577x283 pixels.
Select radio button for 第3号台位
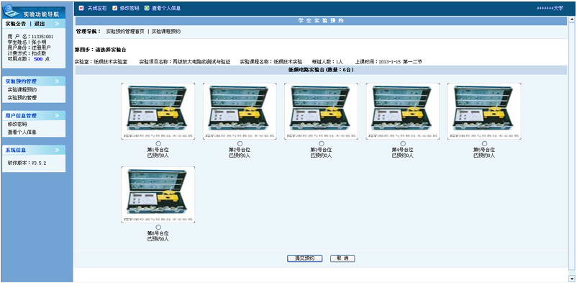coord(322,143)
